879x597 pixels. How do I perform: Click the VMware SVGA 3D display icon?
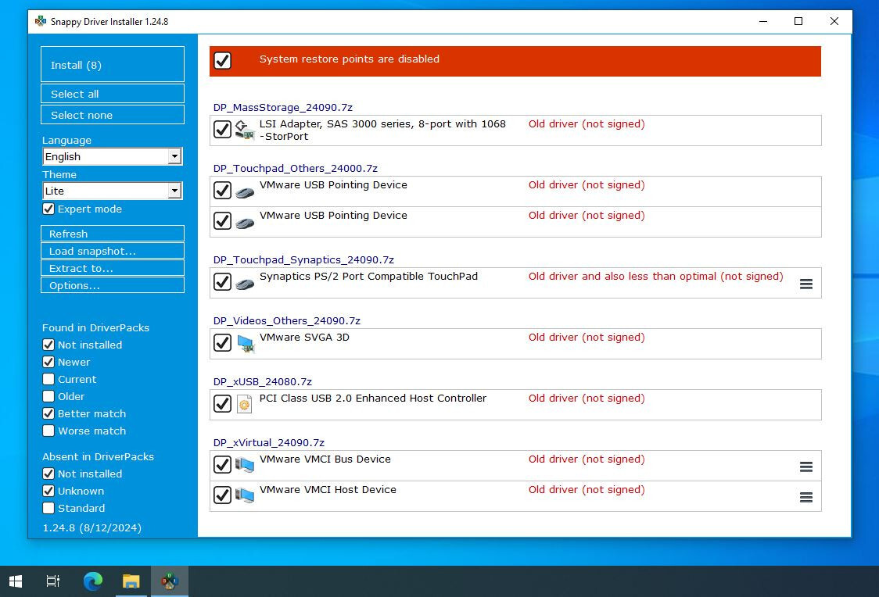(x=245, y=343)
